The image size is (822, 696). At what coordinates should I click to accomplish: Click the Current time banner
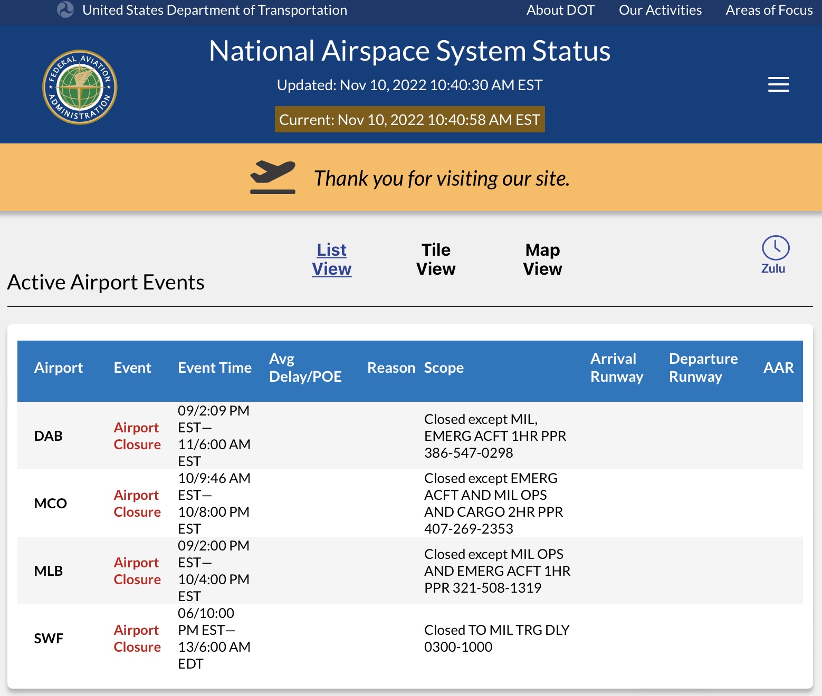[410, 119]
